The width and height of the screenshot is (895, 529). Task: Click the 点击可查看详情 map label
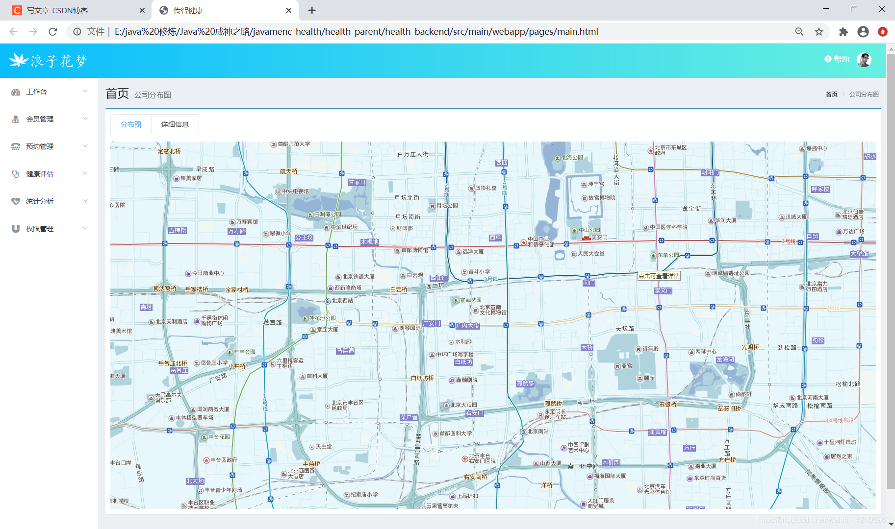pyautogui.click(x=659, y=276)
